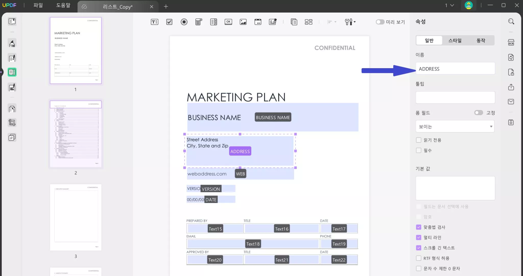Open the Edit PDF tool
The width and height of the screenshot is (523, 276).
pyautogui.click(x=12, y=58)
